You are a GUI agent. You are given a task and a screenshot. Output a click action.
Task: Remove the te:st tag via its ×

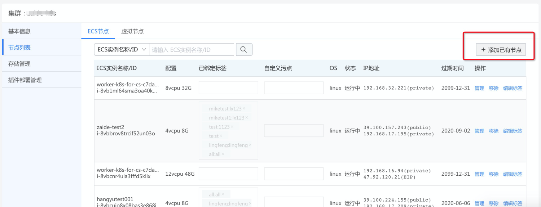click(x=221, y=136)
